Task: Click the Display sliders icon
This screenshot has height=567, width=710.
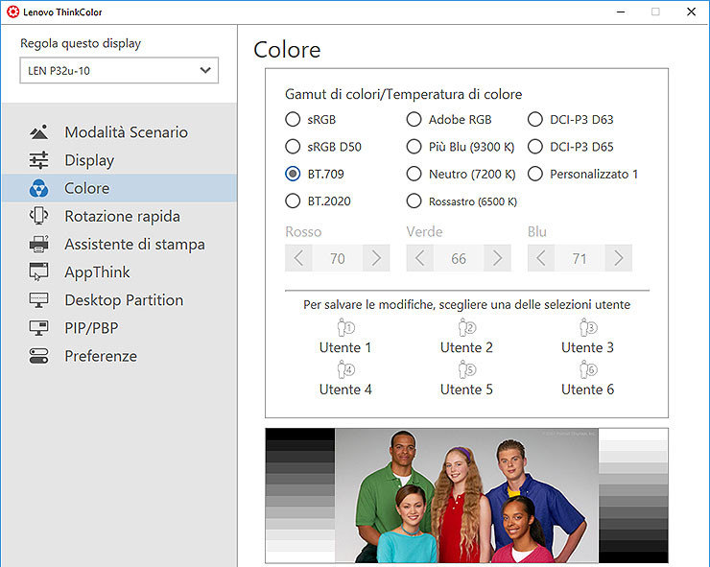Action: click(x=38, y=160)
